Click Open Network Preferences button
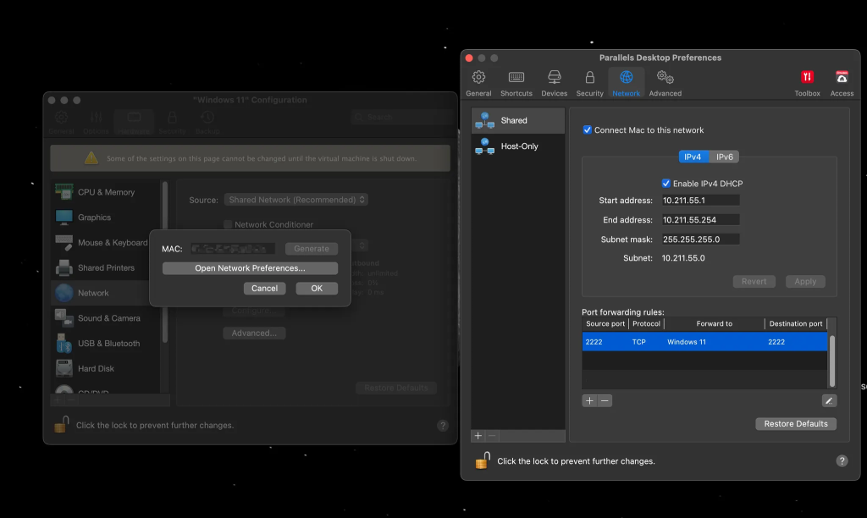Screen dimensions: 867x518 coord(250,268)
